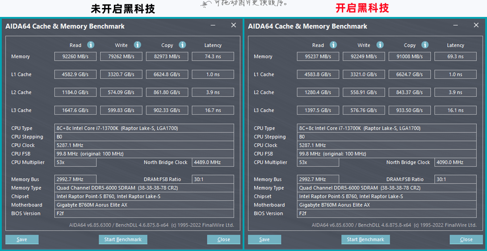Select L1 Cache Read 4582.9 GB/s

click(76, 74)
